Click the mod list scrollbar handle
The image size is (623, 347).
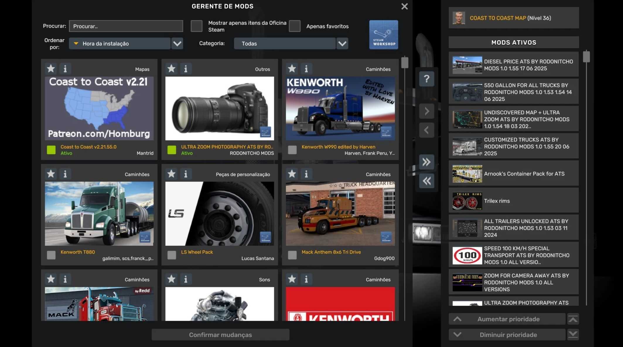(404, 63)
